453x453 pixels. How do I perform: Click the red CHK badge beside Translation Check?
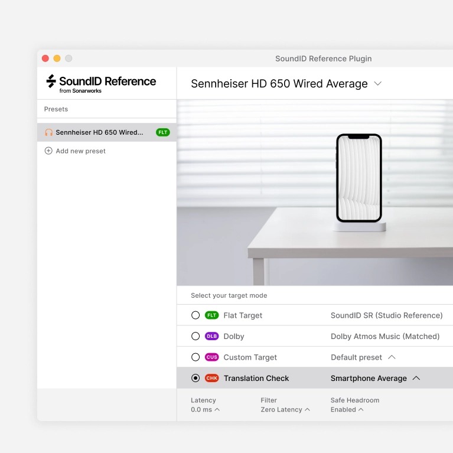pyautogui.click(x=212, y=378)
